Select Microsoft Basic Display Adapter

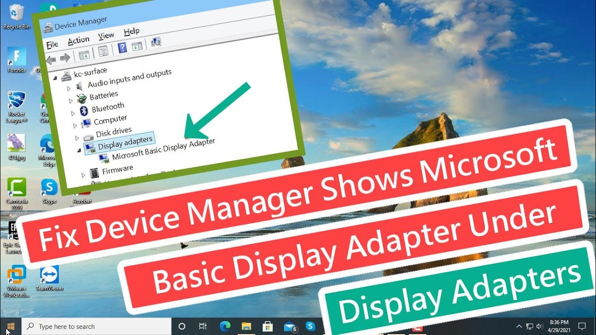click(x=163, y=150)
